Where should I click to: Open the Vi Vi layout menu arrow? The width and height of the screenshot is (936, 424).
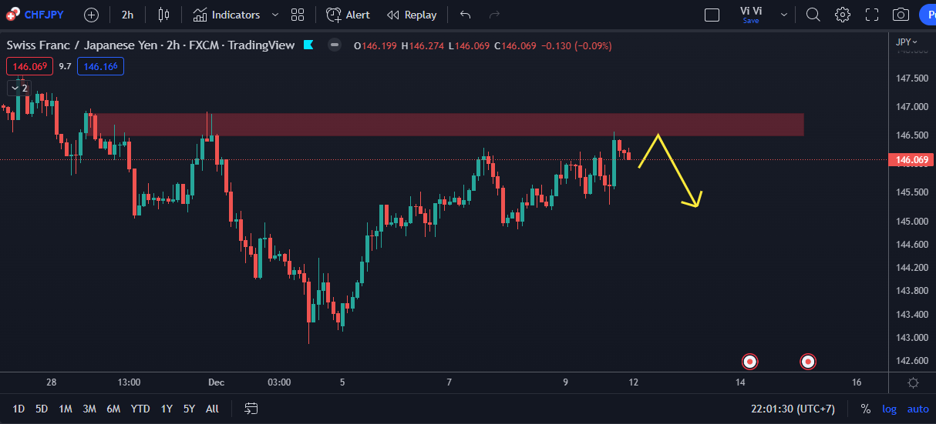784,15
